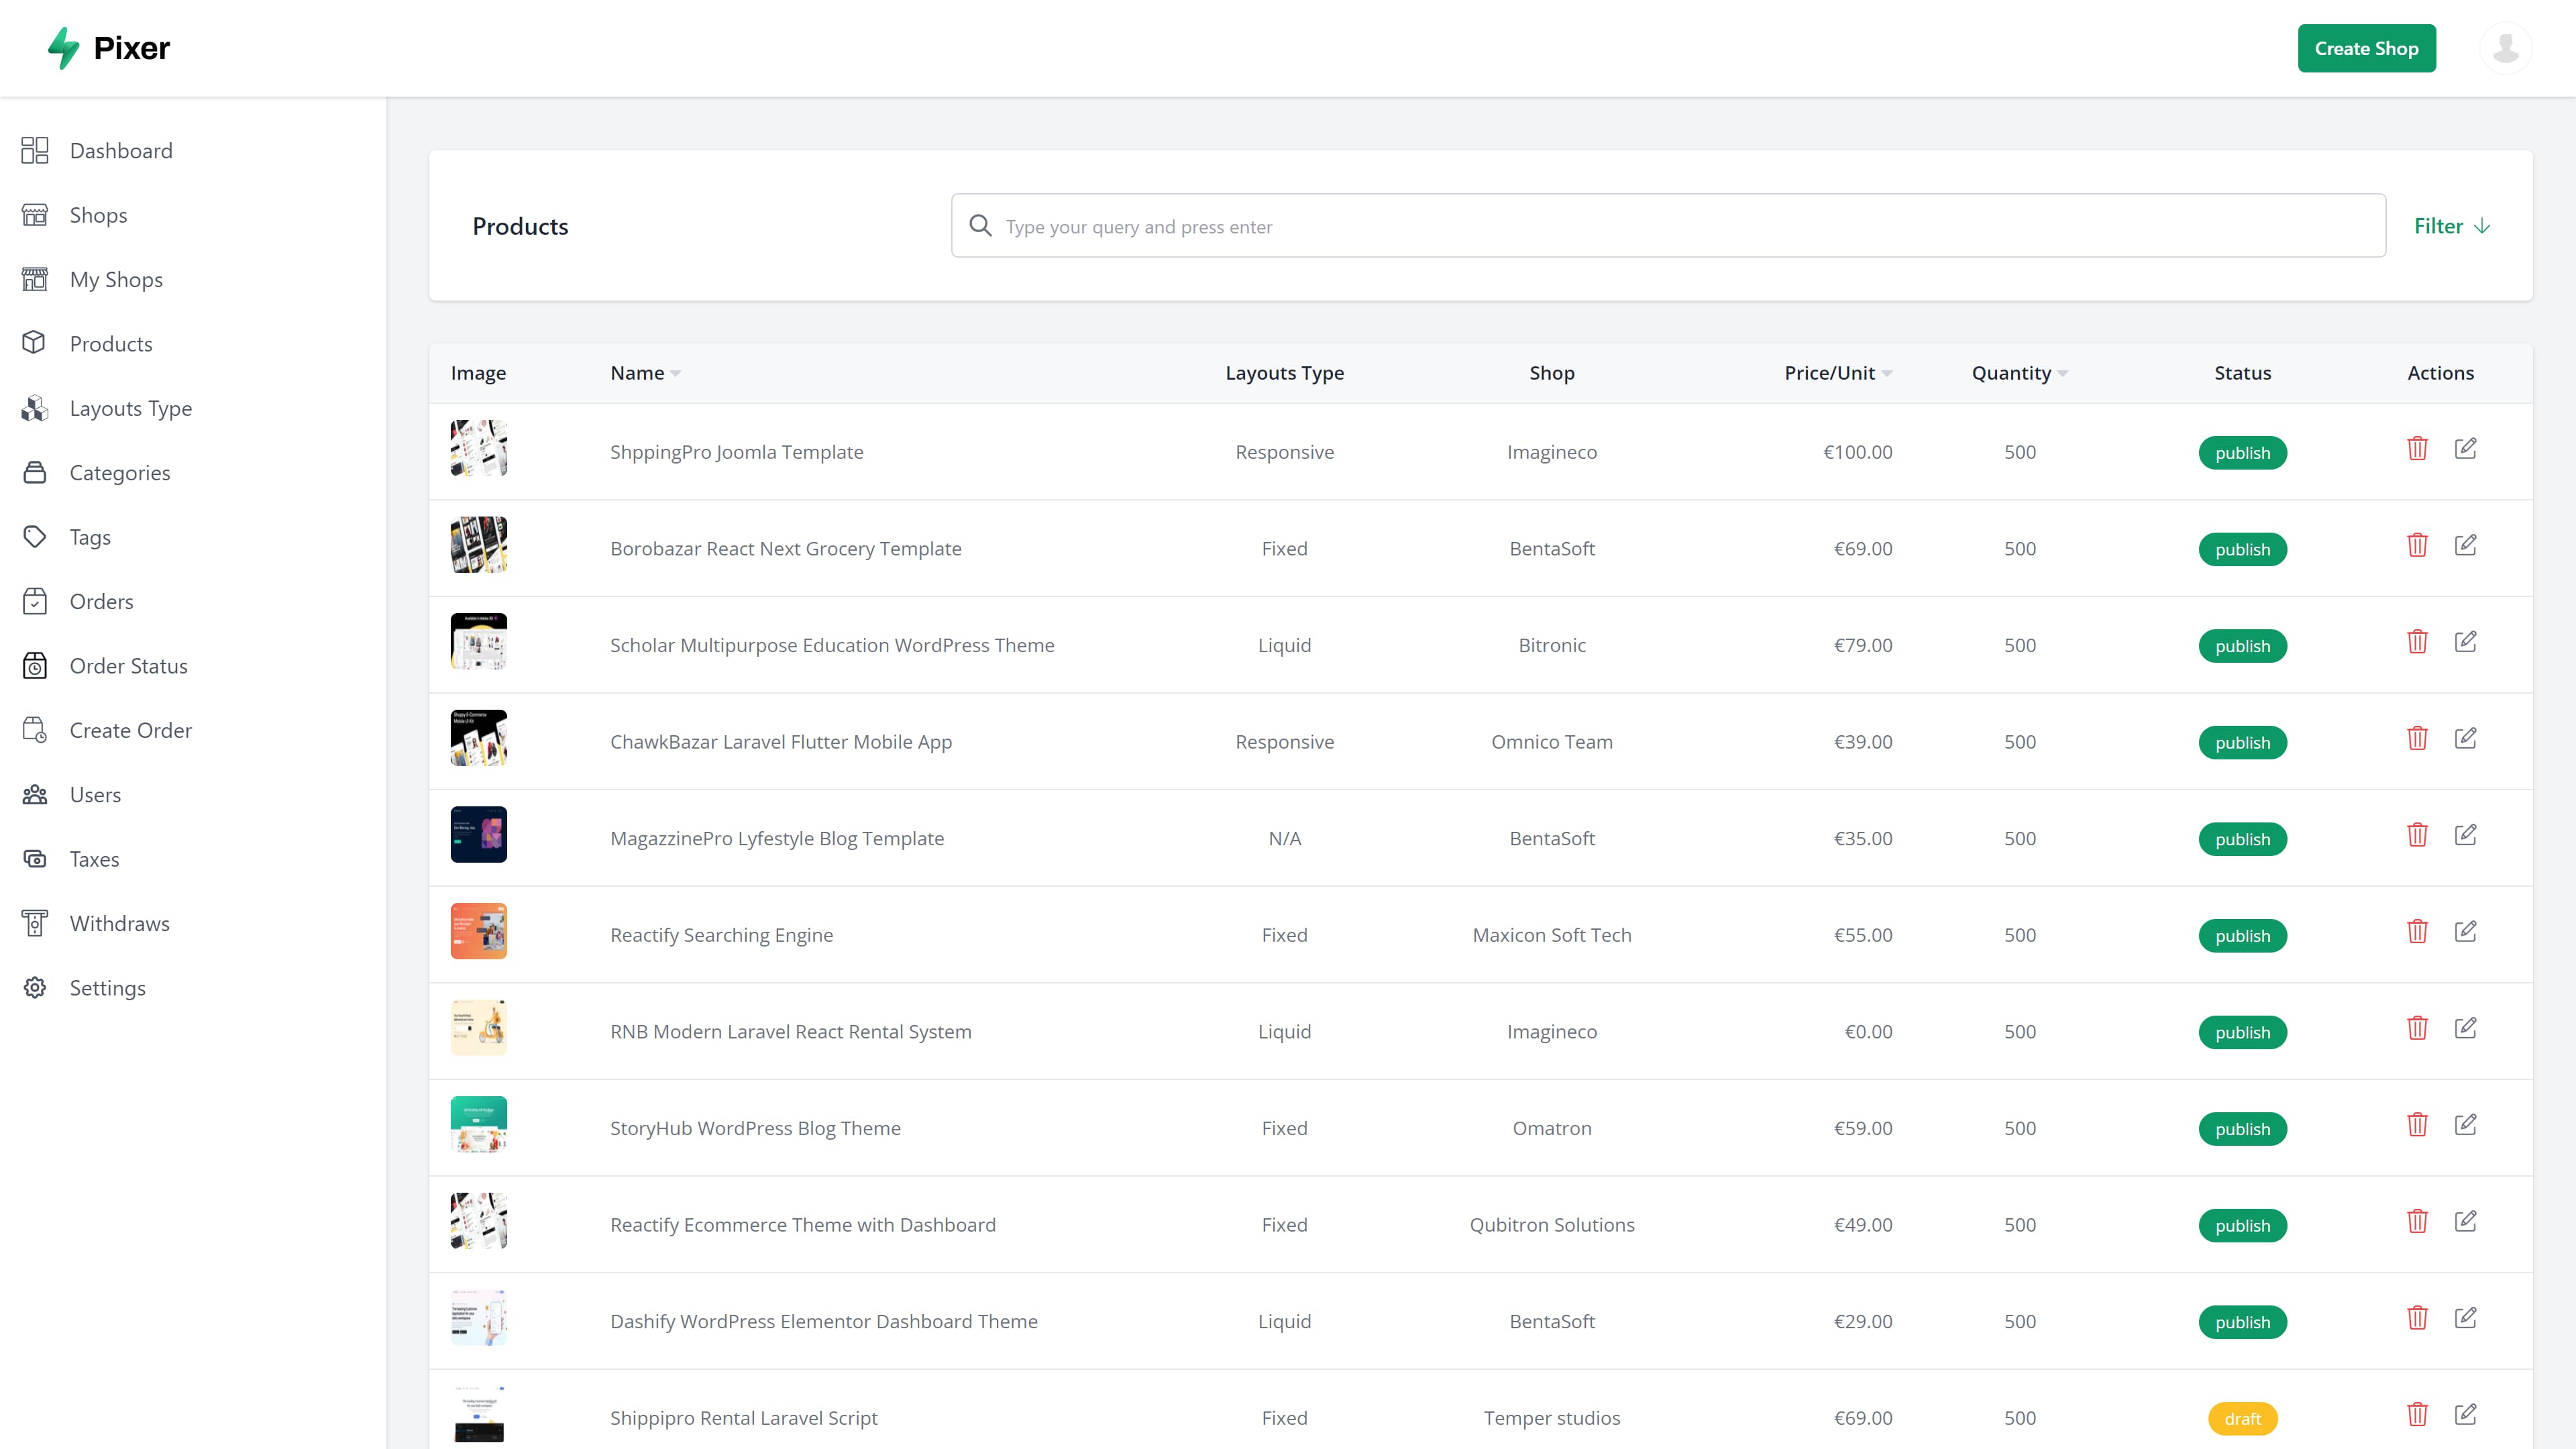Image resolution: width=2576 pixels, height=1449 pixels.
Task: Click the Create Order sidebar icon
Action: (x=35, y=730)
